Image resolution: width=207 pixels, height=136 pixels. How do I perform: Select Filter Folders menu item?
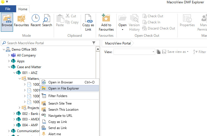70,96
